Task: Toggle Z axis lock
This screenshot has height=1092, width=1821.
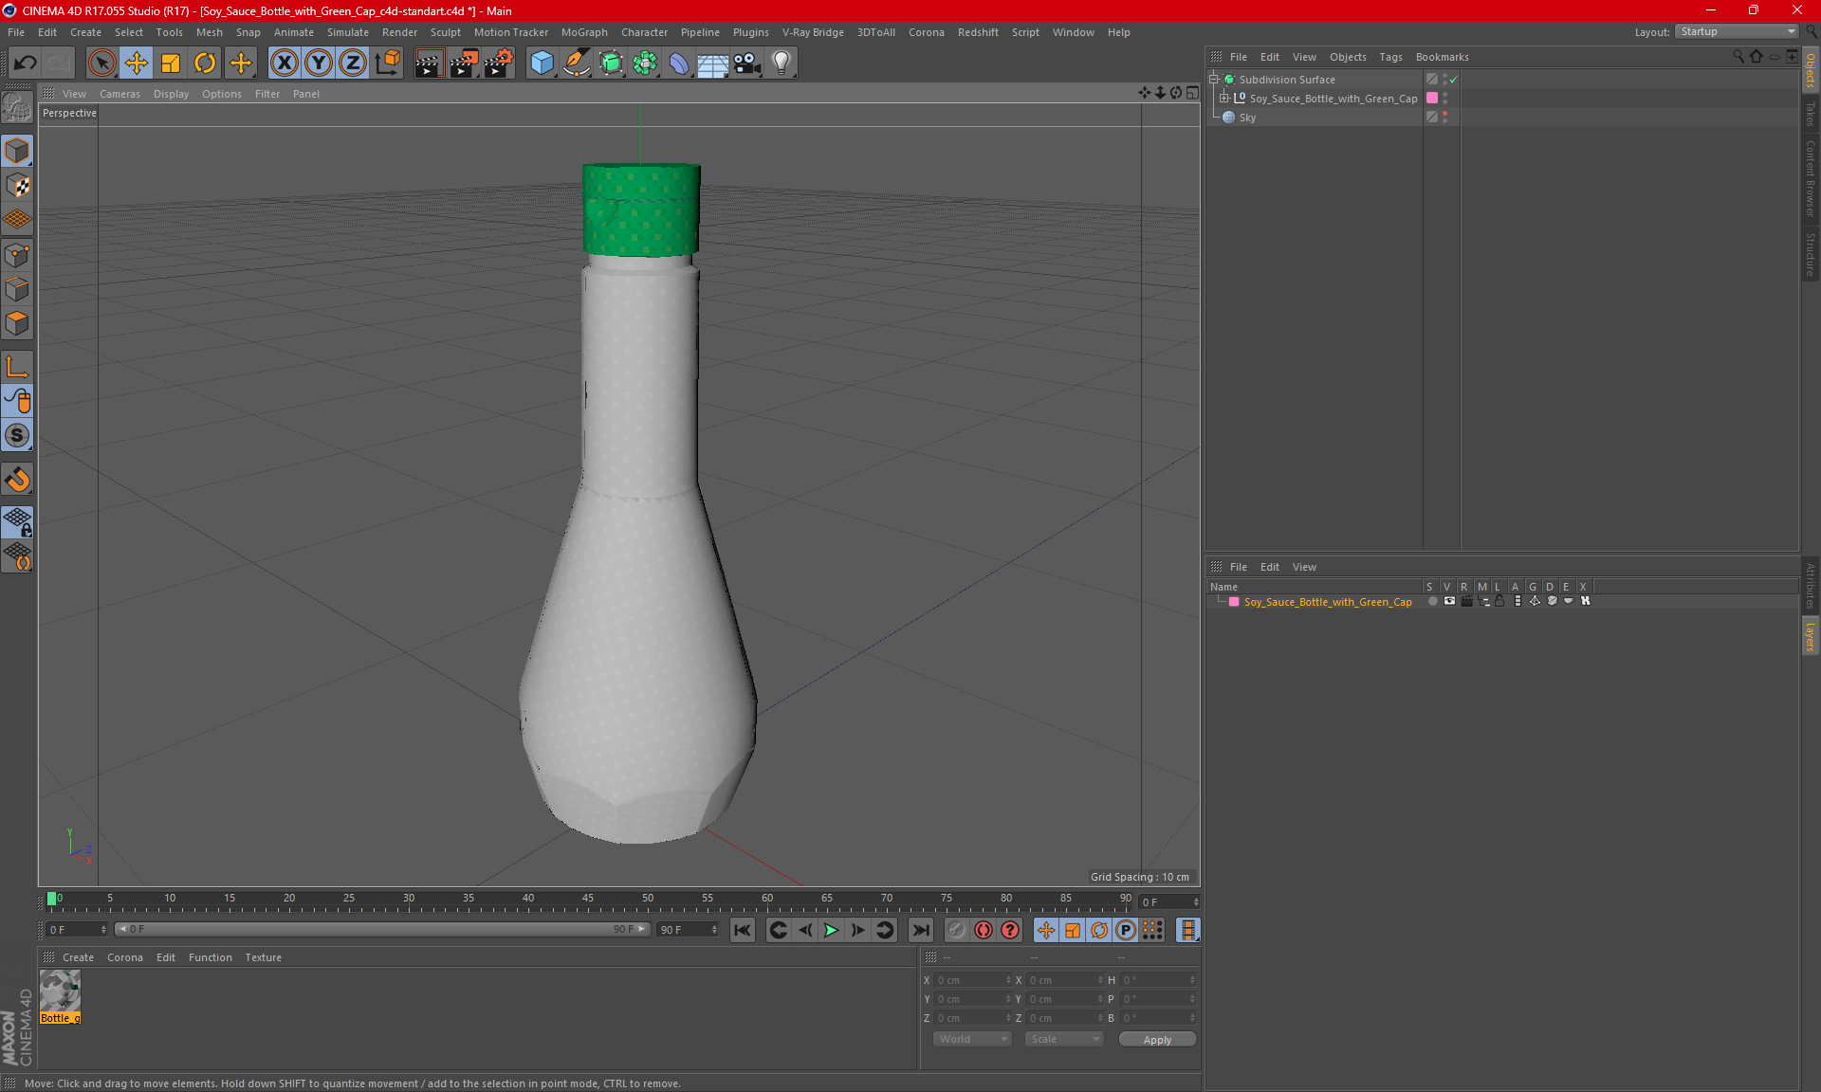Action: [353, 64]
